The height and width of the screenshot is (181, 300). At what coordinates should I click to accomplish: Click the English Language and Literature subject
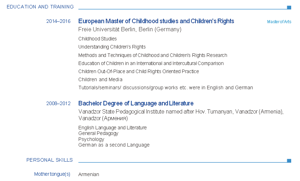112,128
